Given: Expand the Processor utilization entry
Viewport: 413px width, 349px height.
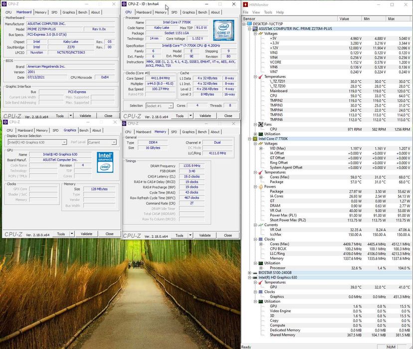Looking at the screenshot, I should coord(261,268).
